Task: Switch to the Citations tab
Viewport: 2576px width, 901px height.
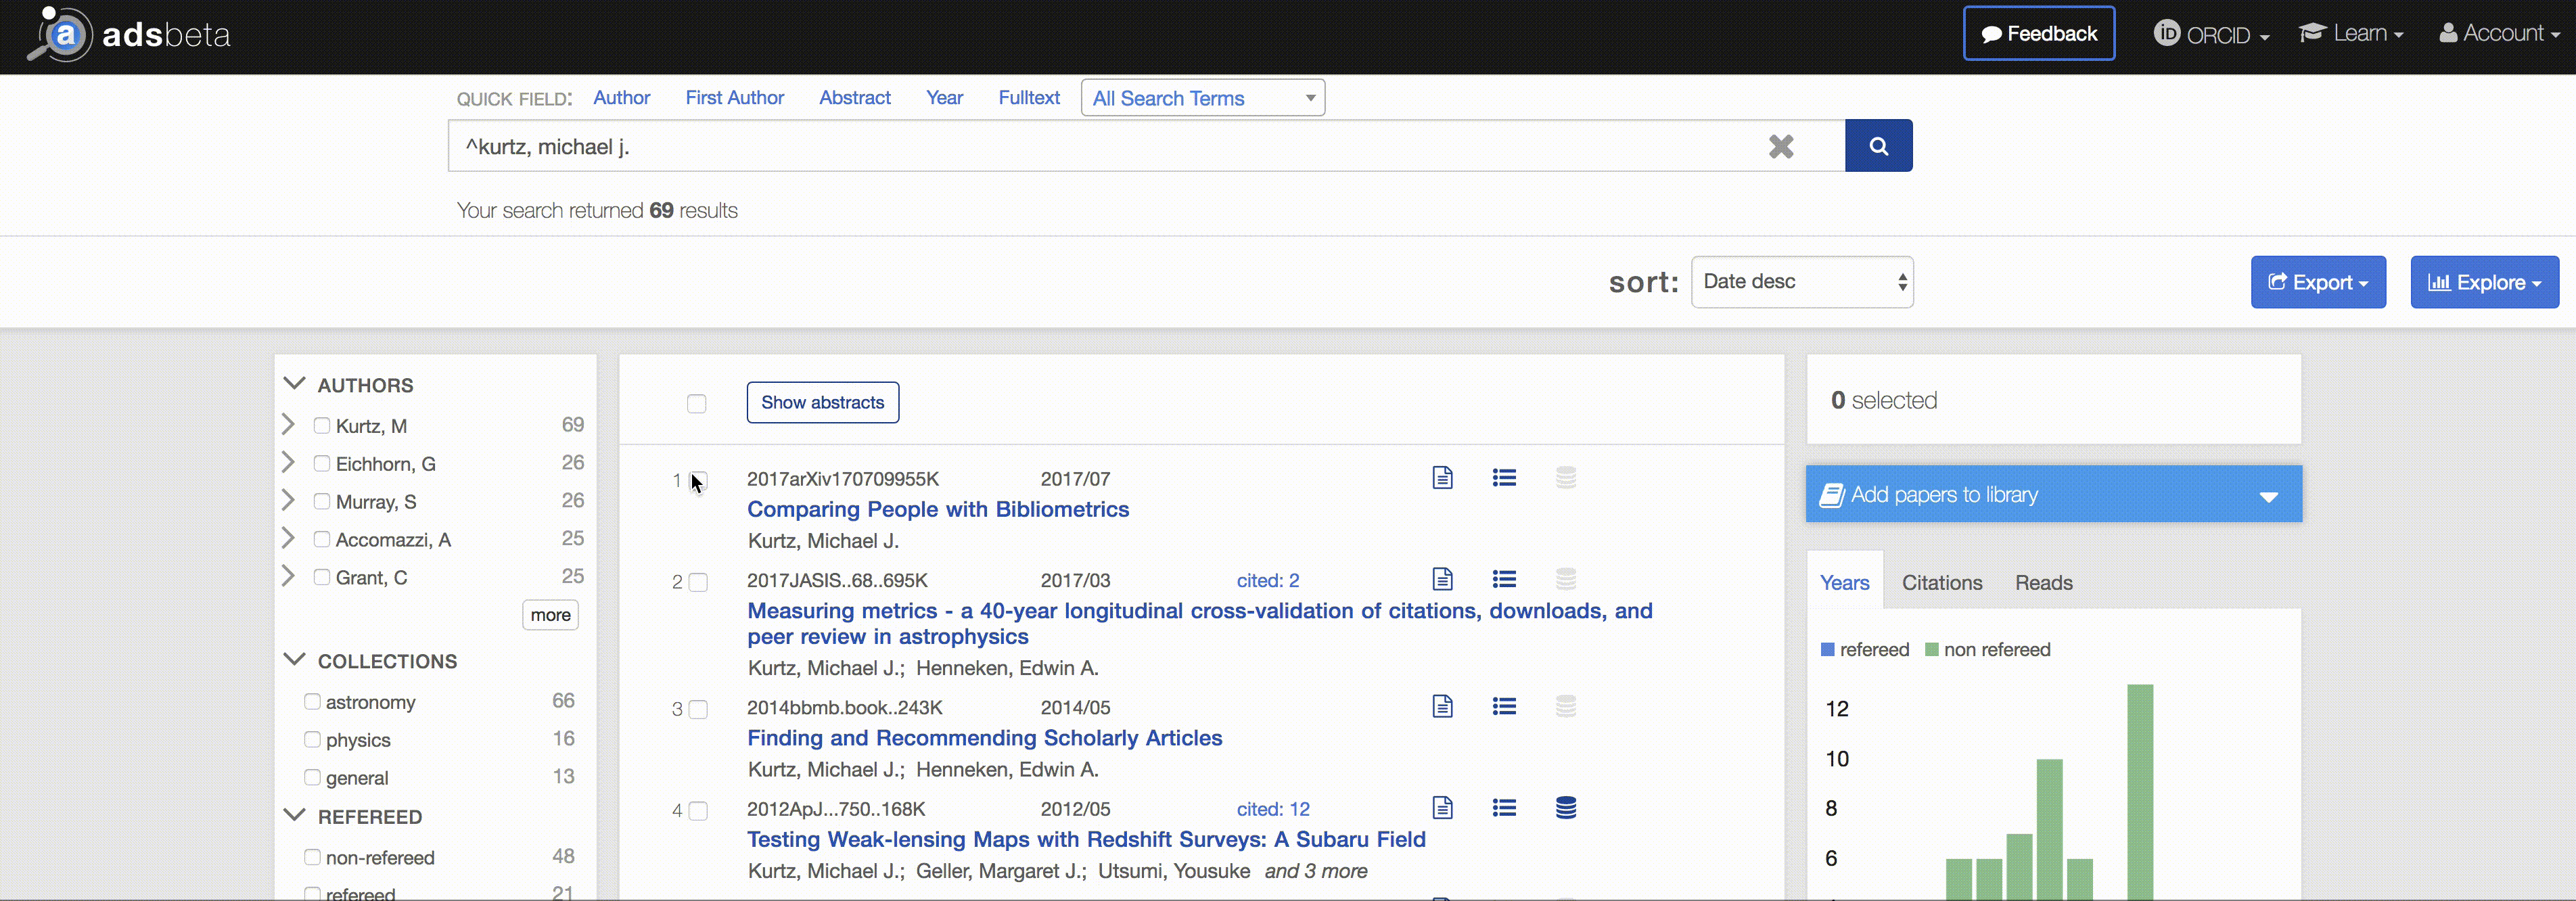Action: pyautogui.click(x=1941, y=582)
